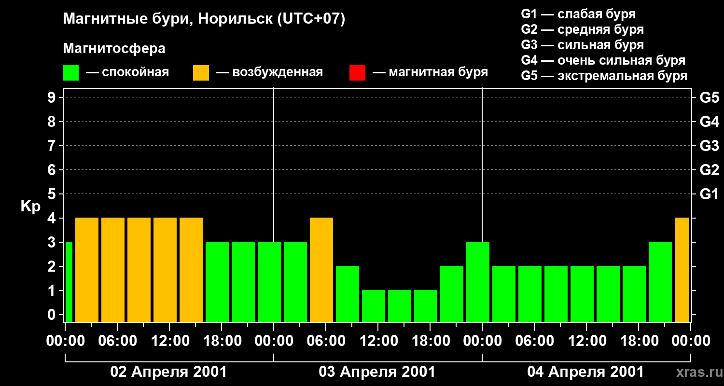The image size is (724, 386).
Task: Click the 'Kp' axis label
Action: click(x=30, y=207)
